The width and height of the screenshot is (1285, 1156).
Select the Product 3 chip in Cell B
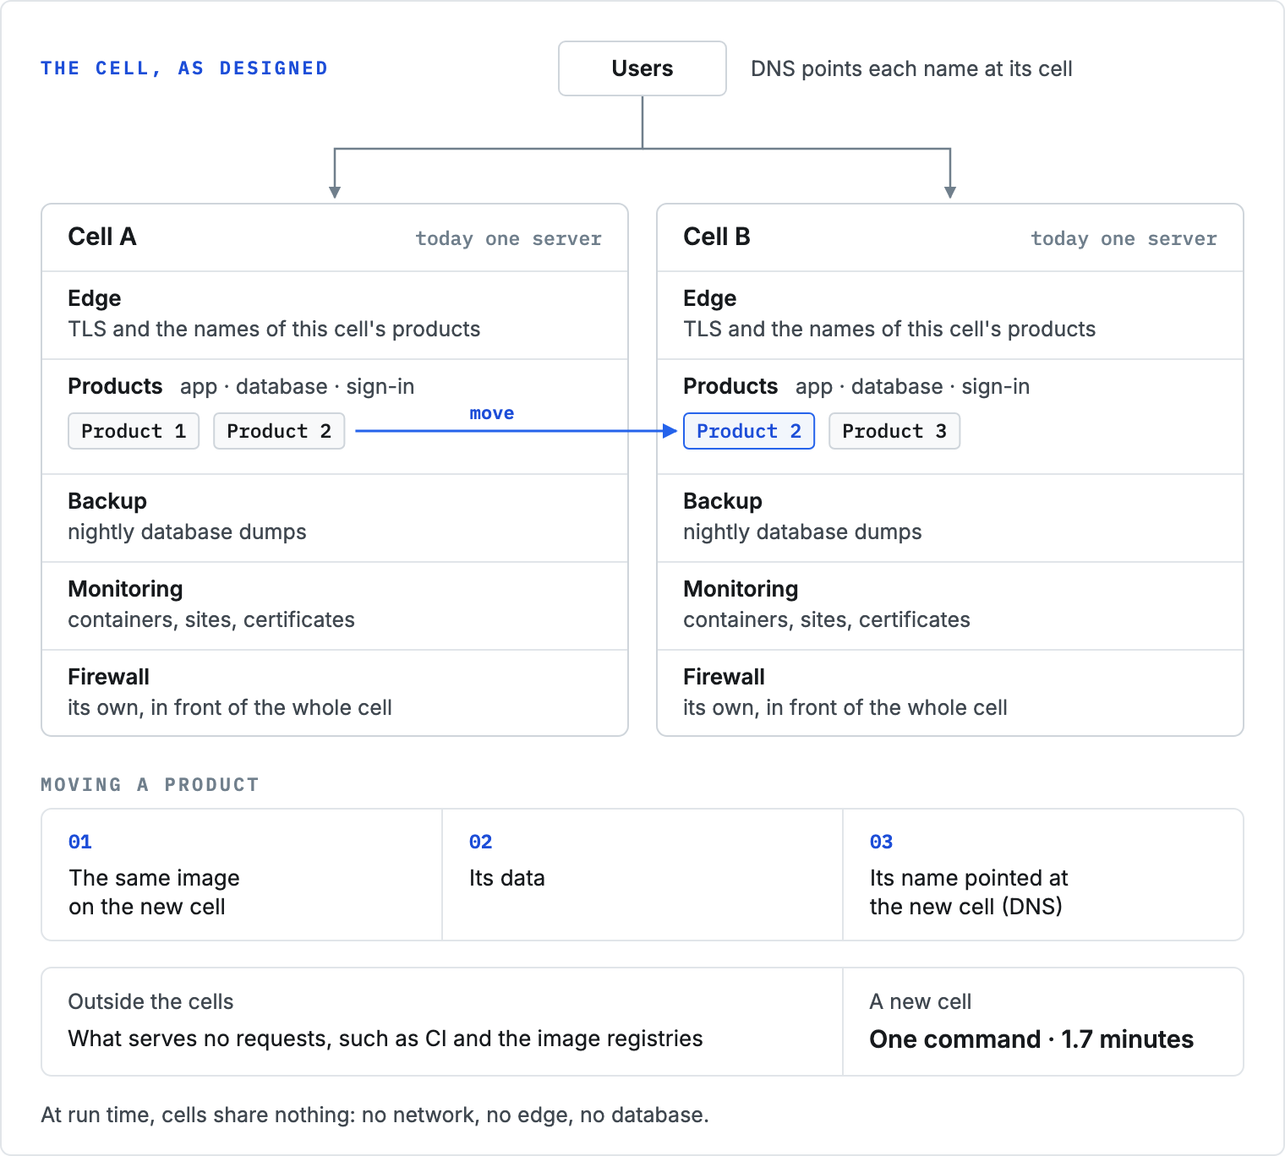(x=894, y=431)
